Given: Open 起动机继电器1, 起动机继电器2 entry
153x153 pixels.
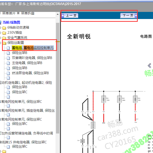Looking at the screenshot, I should (26, 83).
